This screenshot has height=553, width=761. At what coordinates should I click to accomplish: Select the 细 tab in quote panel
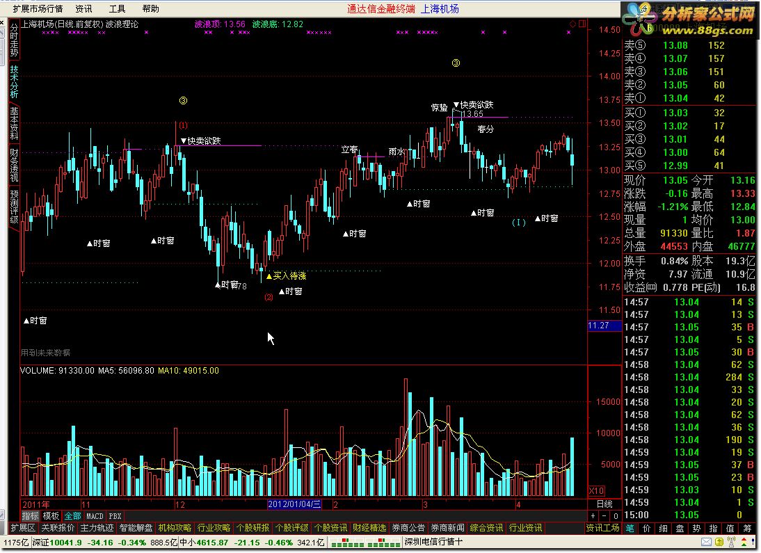click(664, 528)
